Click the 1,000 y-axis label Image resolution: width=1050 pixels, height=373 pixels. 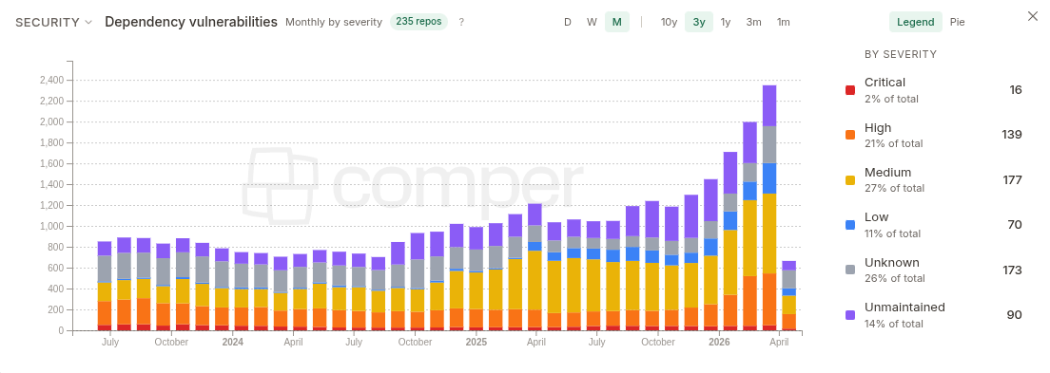[x=51, y=227]
